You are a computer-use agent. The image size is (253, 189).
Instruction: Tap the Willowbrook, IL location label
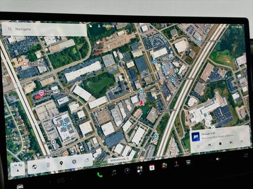point(119,160)
